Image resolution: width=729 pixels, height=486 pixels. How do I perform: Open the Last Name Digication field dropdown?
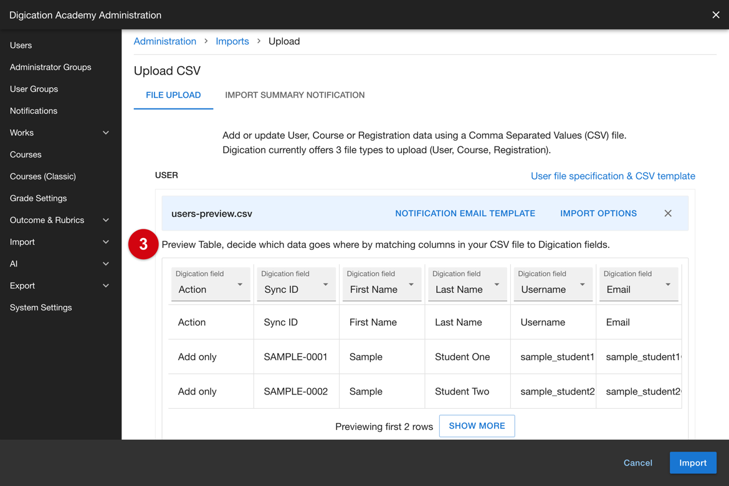pos(467,284)
